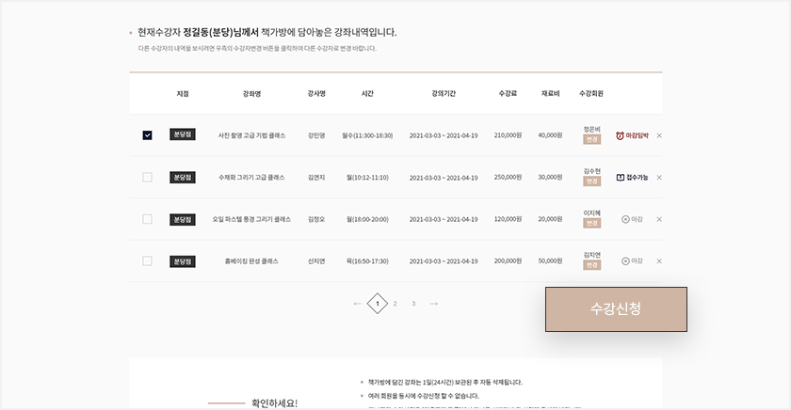
Task: Click the 마감 icon in the 홈베이킹 row
Action: click(625, 260)
